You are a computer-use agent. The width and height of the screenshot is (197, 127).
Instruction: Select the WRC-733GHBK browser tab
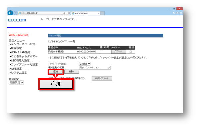[x=86, y=13]
